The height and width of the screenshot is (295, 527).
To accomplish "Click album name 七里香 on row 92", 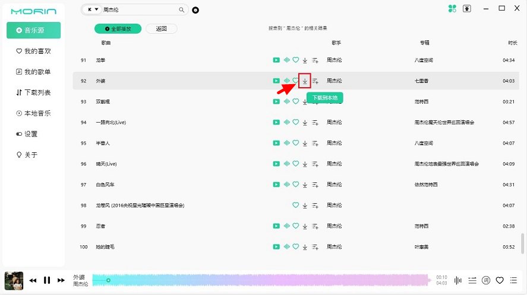I will (421, 81).
